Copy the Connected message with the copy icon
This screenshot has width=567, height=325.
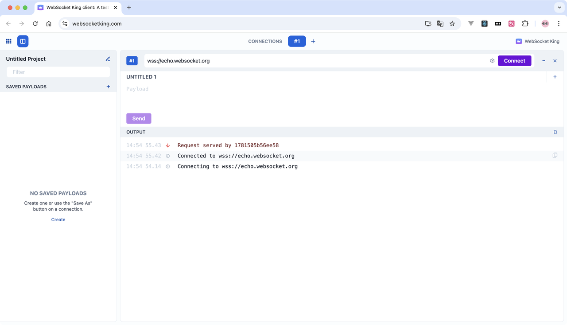click(555, 155)
